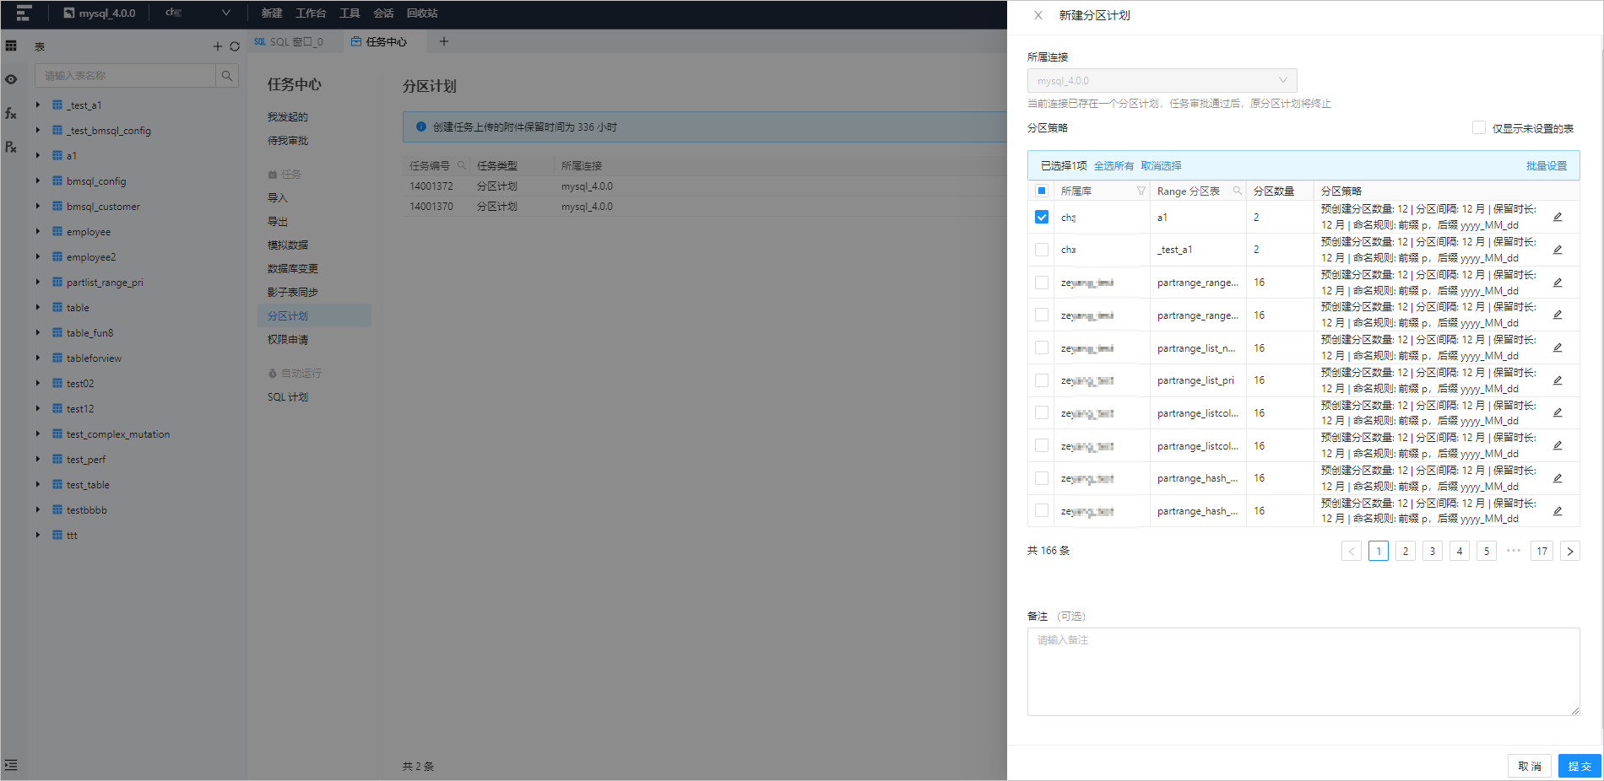Go to next page arrow

[x=1570, y=552]
